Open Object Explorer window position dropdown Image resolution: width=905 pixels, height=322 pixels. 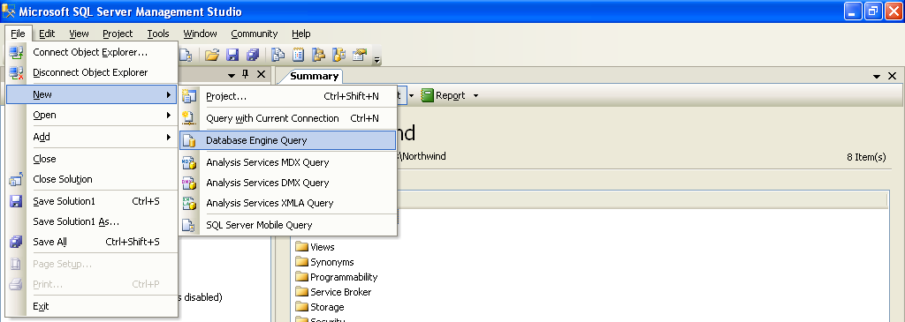(x=232, y=76)
